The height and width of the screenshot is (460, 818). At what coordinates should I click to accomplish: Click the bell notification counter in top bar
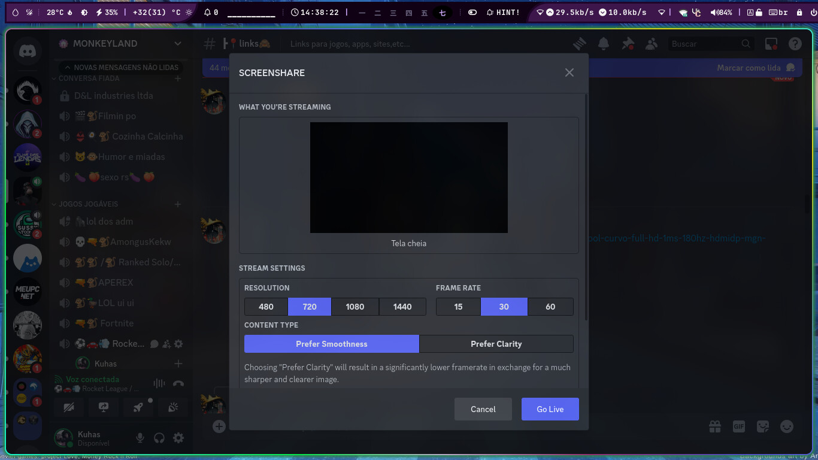211,12
